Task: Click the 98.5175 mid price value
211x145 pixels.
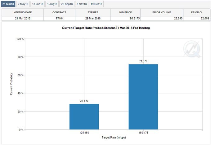Action: [135, 18]
